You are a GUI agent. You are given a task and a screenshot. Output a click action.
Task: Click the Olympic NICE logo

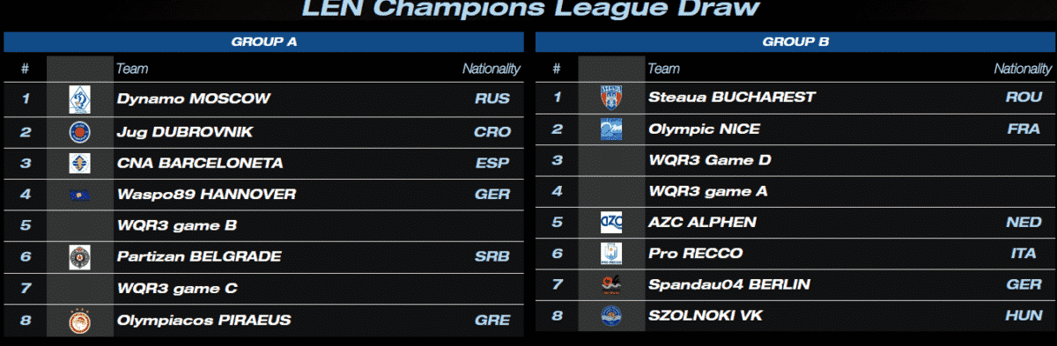click(611, 129)
